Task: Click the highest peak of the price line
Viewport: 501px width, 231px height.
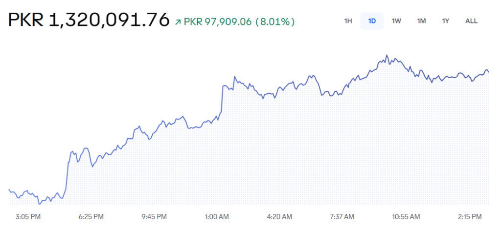Action: click(387, 55)
